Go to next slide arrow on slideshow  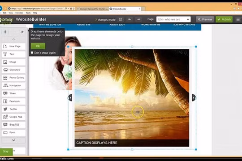194,97
